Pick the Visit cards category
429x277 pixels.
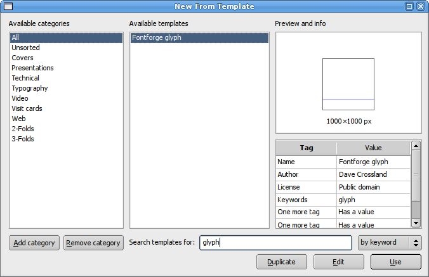tap(27, 108)
